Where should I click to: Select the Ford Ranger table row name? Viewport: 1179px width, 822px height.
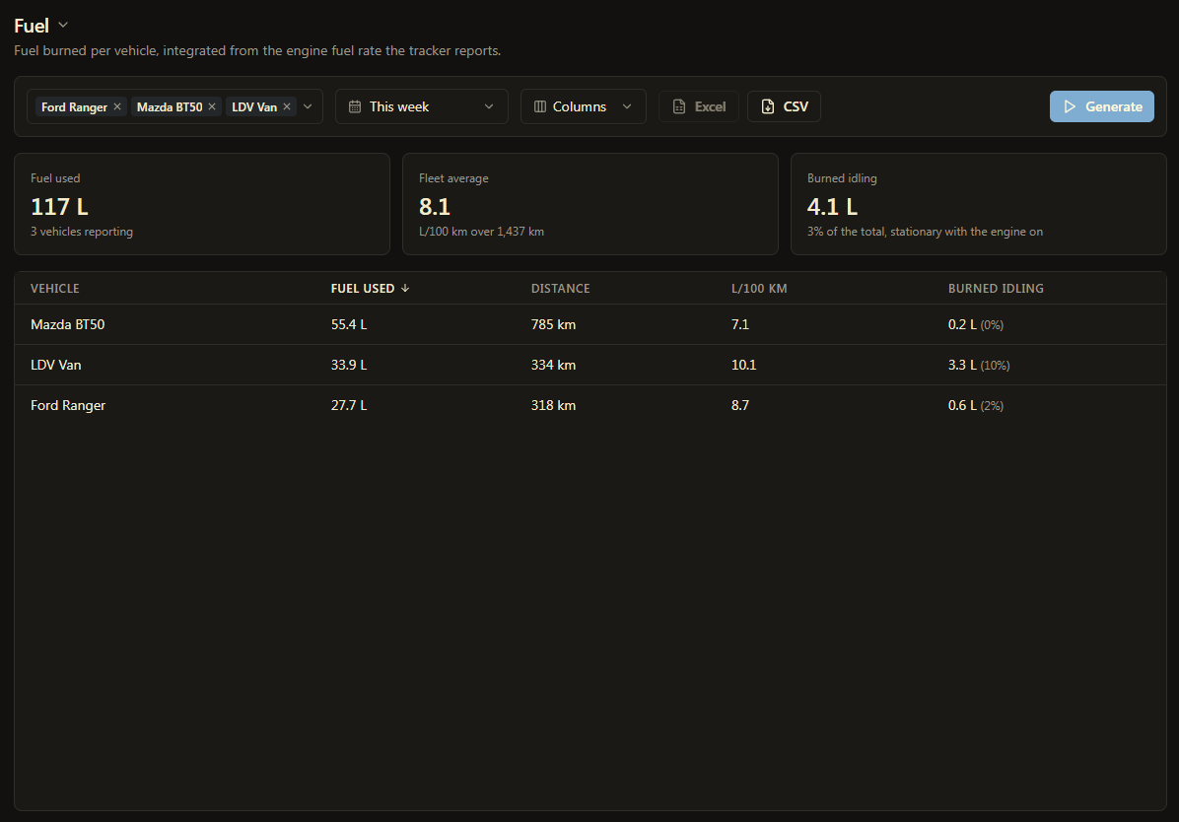point(68,405)
